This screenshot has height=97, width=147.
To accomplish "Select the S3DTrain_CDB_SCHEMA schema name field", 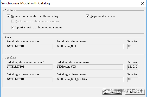I will [90, 79].
